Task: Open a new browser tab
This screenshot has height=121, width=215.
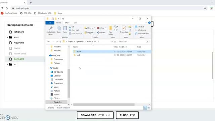Action: [x=31, y=3]
